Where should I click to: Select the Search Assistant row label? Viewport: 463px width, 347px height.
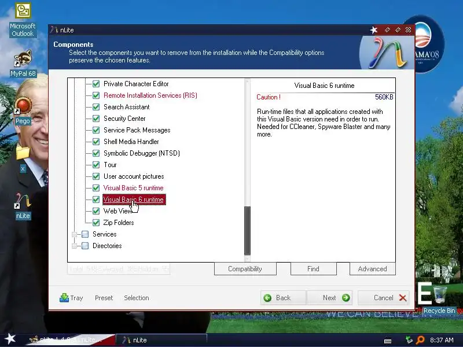pos(126,107)
